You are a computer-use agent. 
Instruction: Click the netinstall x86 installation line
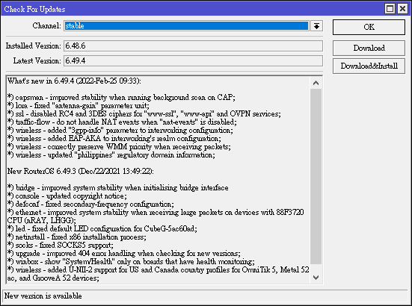pos(77,237)
